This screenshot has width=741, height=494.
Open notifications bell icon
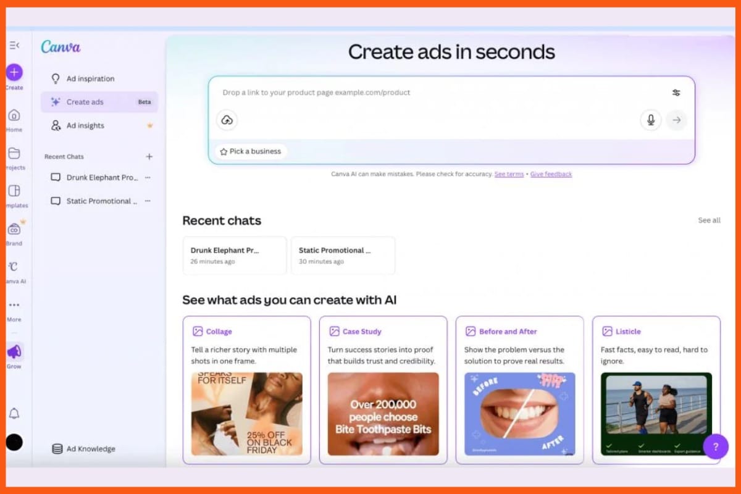14,414
